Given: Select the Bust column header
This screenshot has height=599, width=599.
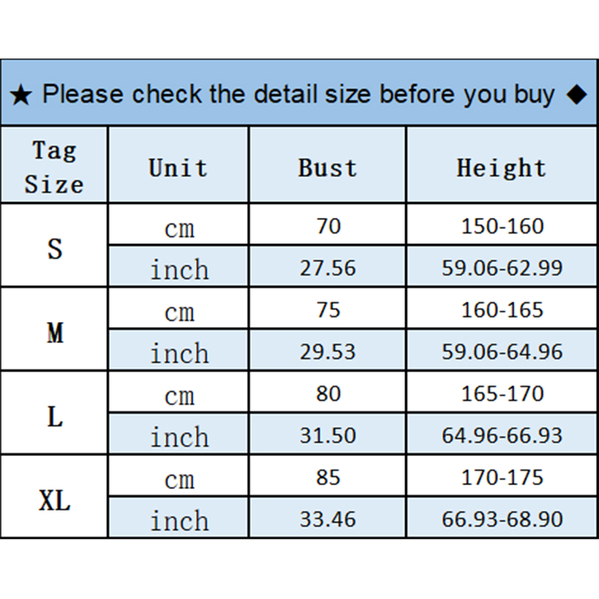Looking at the screenshot, I should [328, 167].
